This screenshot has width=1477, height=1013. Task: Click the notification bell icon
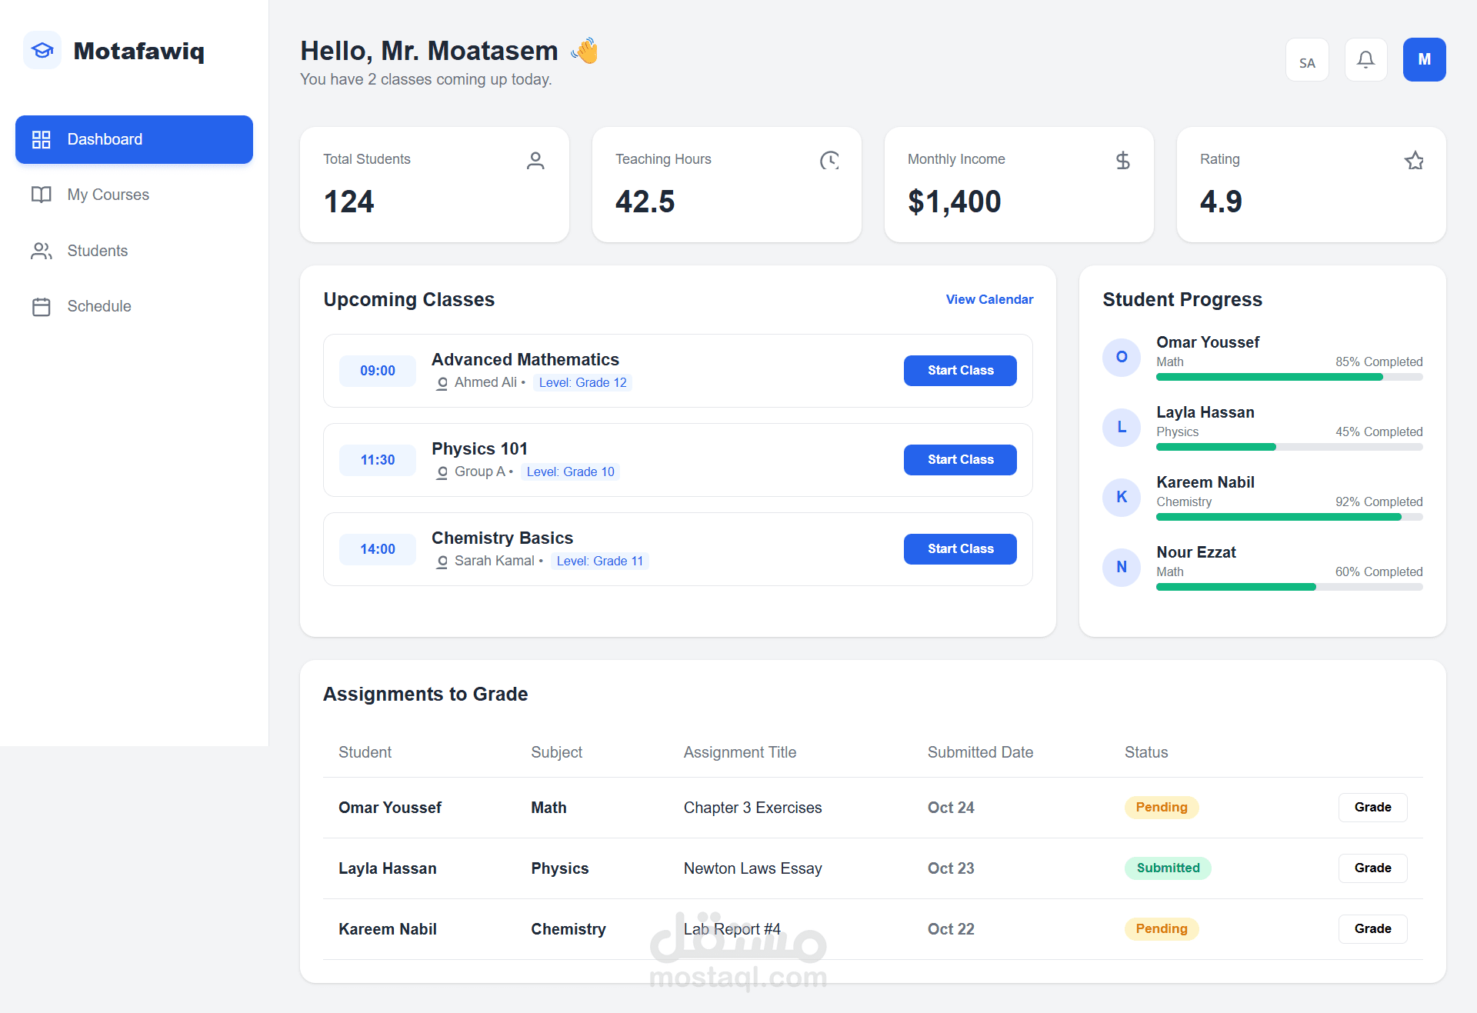pos(1365,60)
